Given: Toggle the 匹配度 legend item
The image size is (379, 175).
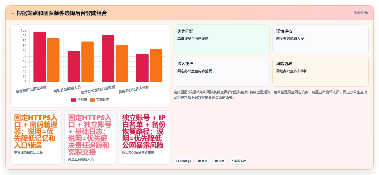Looking at the screenshot, I should pos(79,100).
